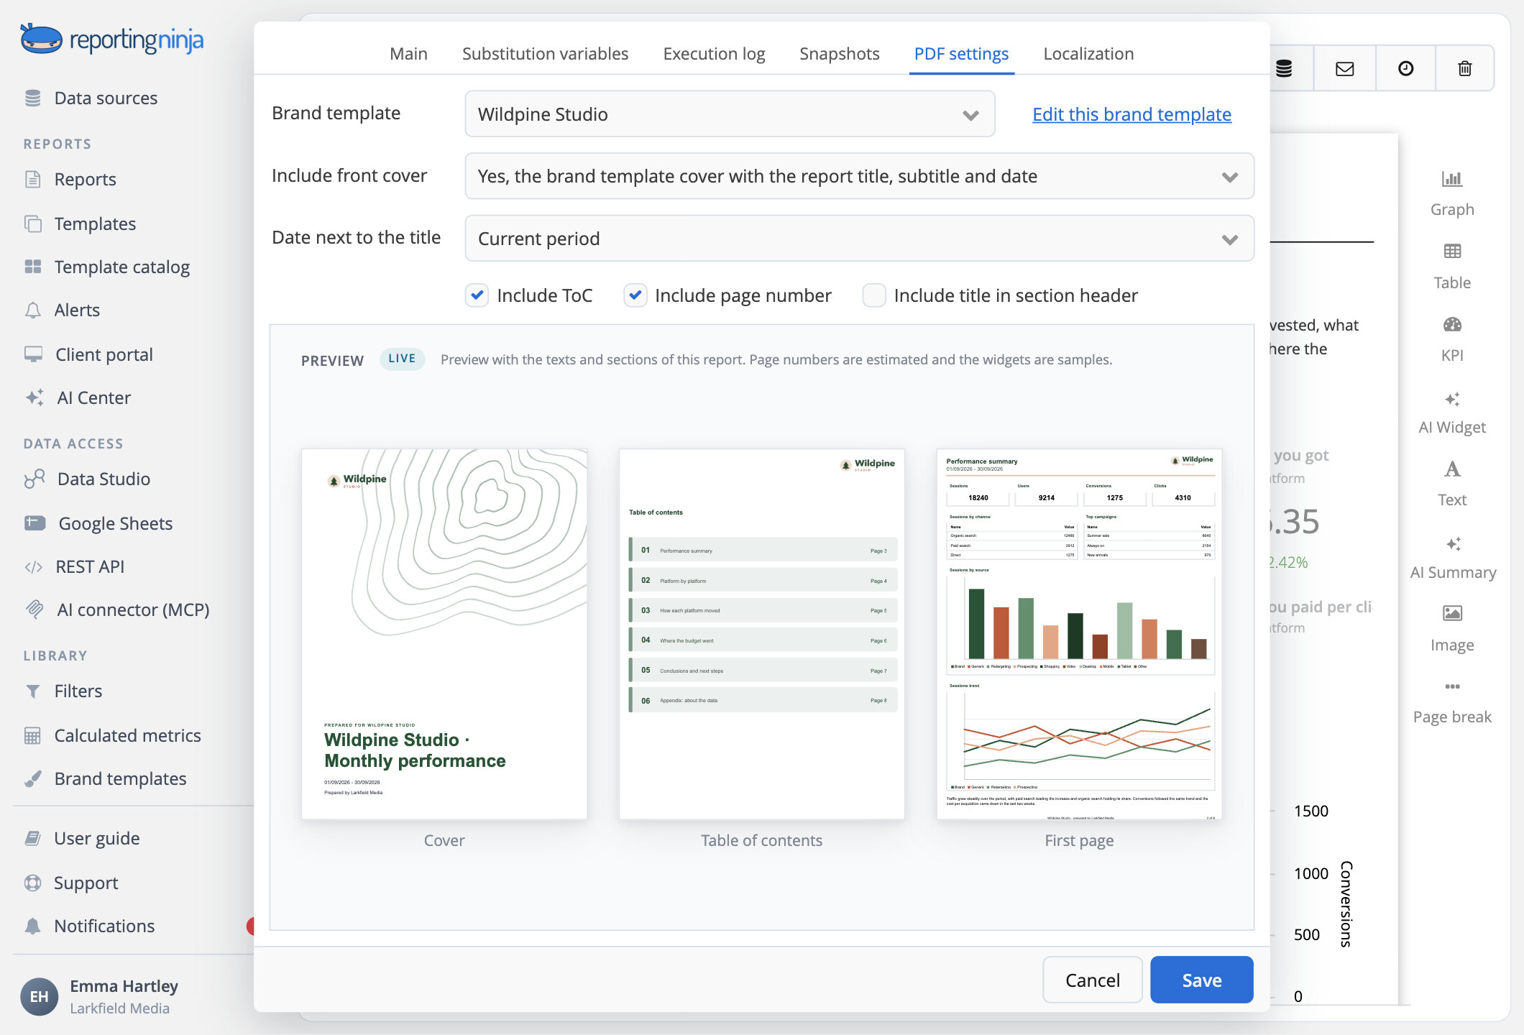The height and width of the screenshot is (1035, 1524).
Task: Open Emma Hartley user profile
Action: [x=101, y=996]
